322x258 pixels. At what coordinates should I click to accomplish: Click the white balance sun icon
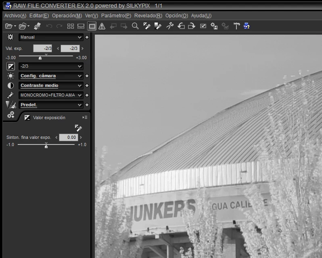click(x=10, y=76)
